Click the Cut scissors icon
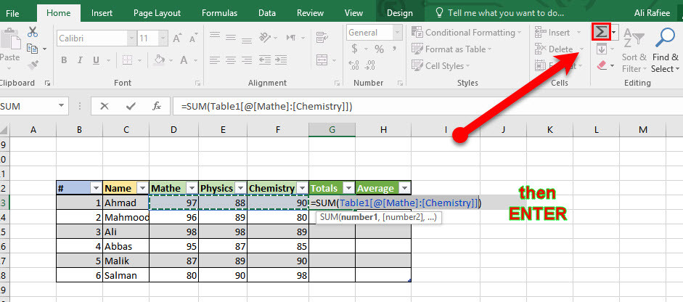 point(33,32)
